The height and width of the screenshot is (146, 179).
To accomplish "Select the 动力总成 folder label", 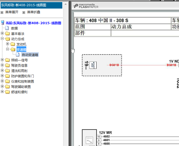I will [18, 39].
